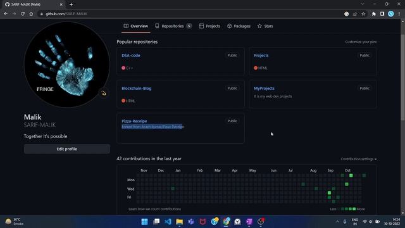
Task: Click the browser forward arrow
Action: (14, 14)
